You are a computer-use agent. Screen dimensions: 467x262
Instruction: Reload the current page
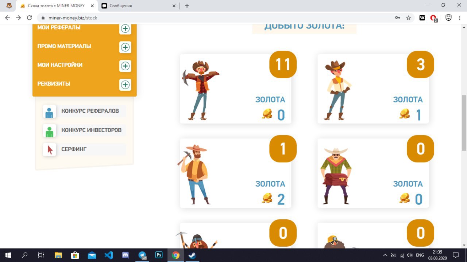tap(30, 17)
